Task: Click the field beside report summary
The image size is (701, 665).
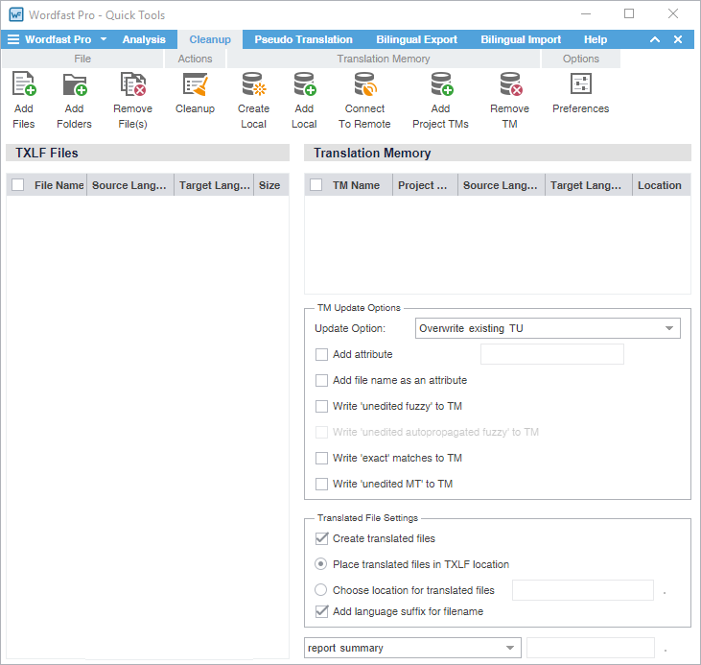Action: (591, 648)
